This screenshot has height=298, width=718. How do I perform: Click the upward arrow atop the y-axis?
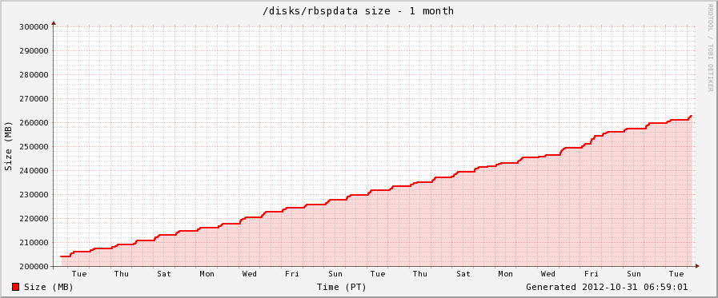coord(54,22)
